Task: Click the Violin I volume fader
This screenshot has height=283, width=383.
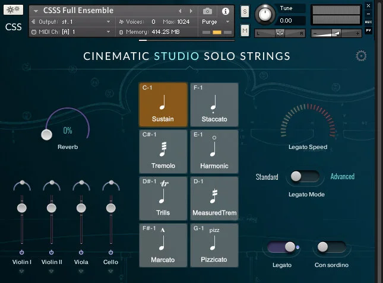Action: (x=22, y=208)
